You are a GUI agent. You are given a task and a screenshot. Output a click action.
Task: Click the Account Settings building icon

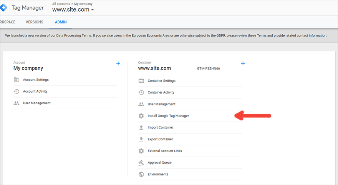click(17, 80)
